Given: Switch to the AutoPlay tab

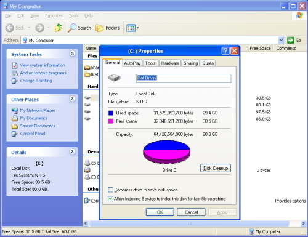Looking at the screenshot, I should point(132,63).
